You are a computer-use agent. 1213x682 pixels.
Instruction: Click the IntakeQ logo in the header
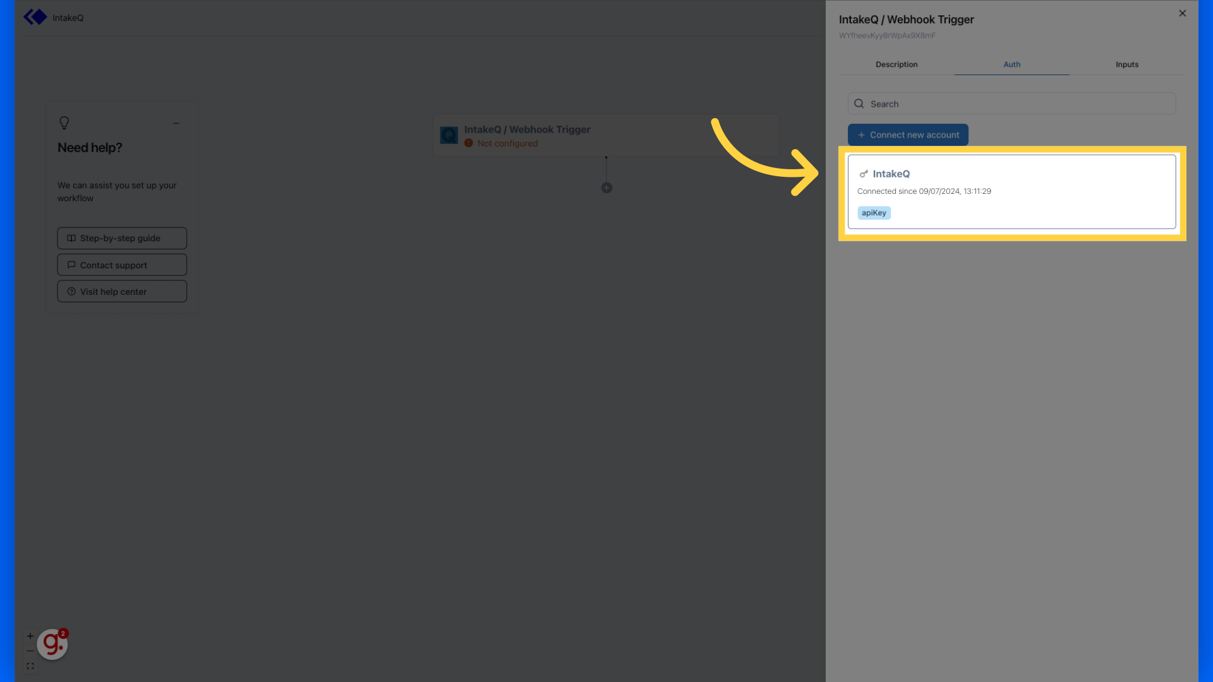click(35, 17)
